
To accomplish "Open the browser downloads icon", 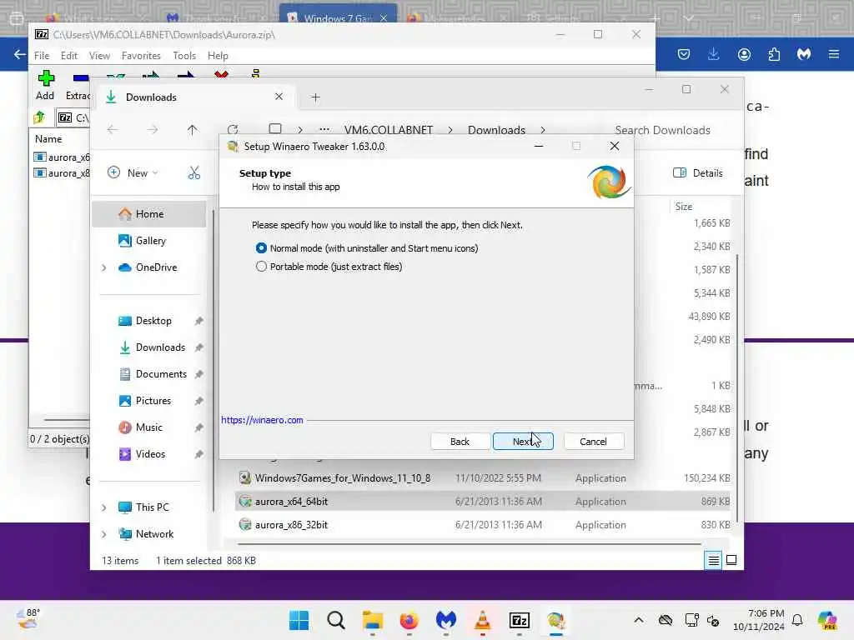I will pyautogui.click(x=714, y=54).
